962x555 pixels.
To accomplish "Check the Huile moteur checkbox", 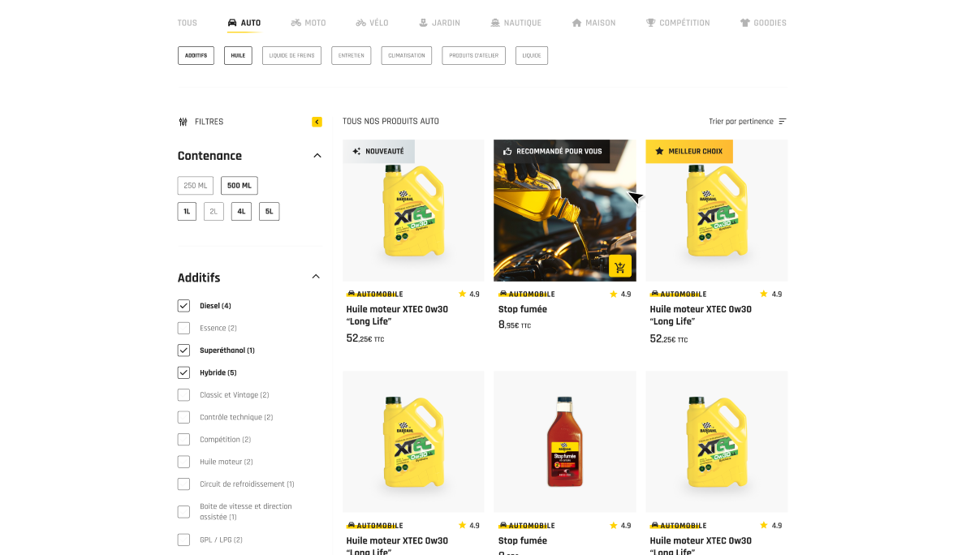I will click(183, 462).
